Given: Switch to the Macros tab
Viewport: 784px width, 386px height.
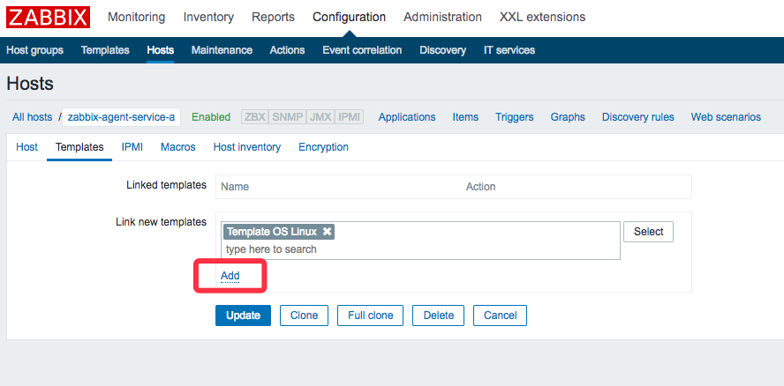Looking at the screenshot, I should pyautogui.click(x=178, y=147).
